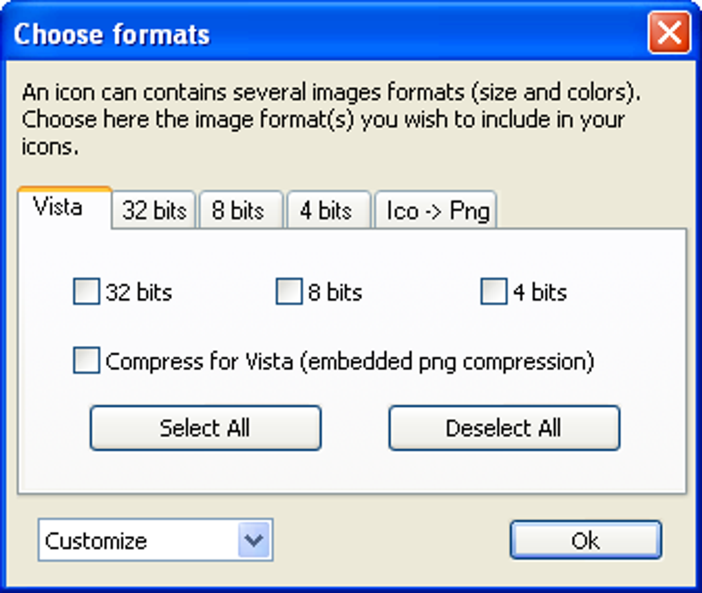Confirm with the Ok button
The image size is (702, 593).
585,540
